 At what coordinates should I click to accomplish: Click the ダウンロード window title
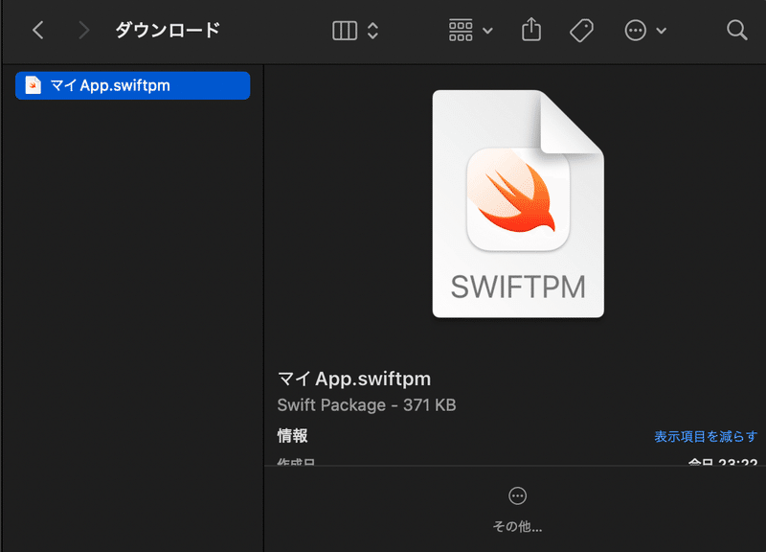tap(168, 31)
